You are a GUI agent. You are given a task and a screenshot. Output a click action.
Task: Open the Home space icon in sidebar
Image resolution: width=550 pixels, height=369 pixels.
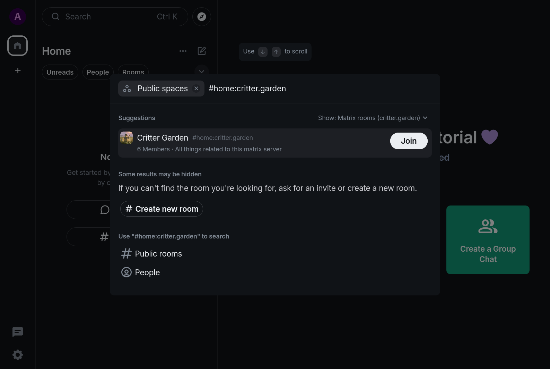[x=18, y=46]
